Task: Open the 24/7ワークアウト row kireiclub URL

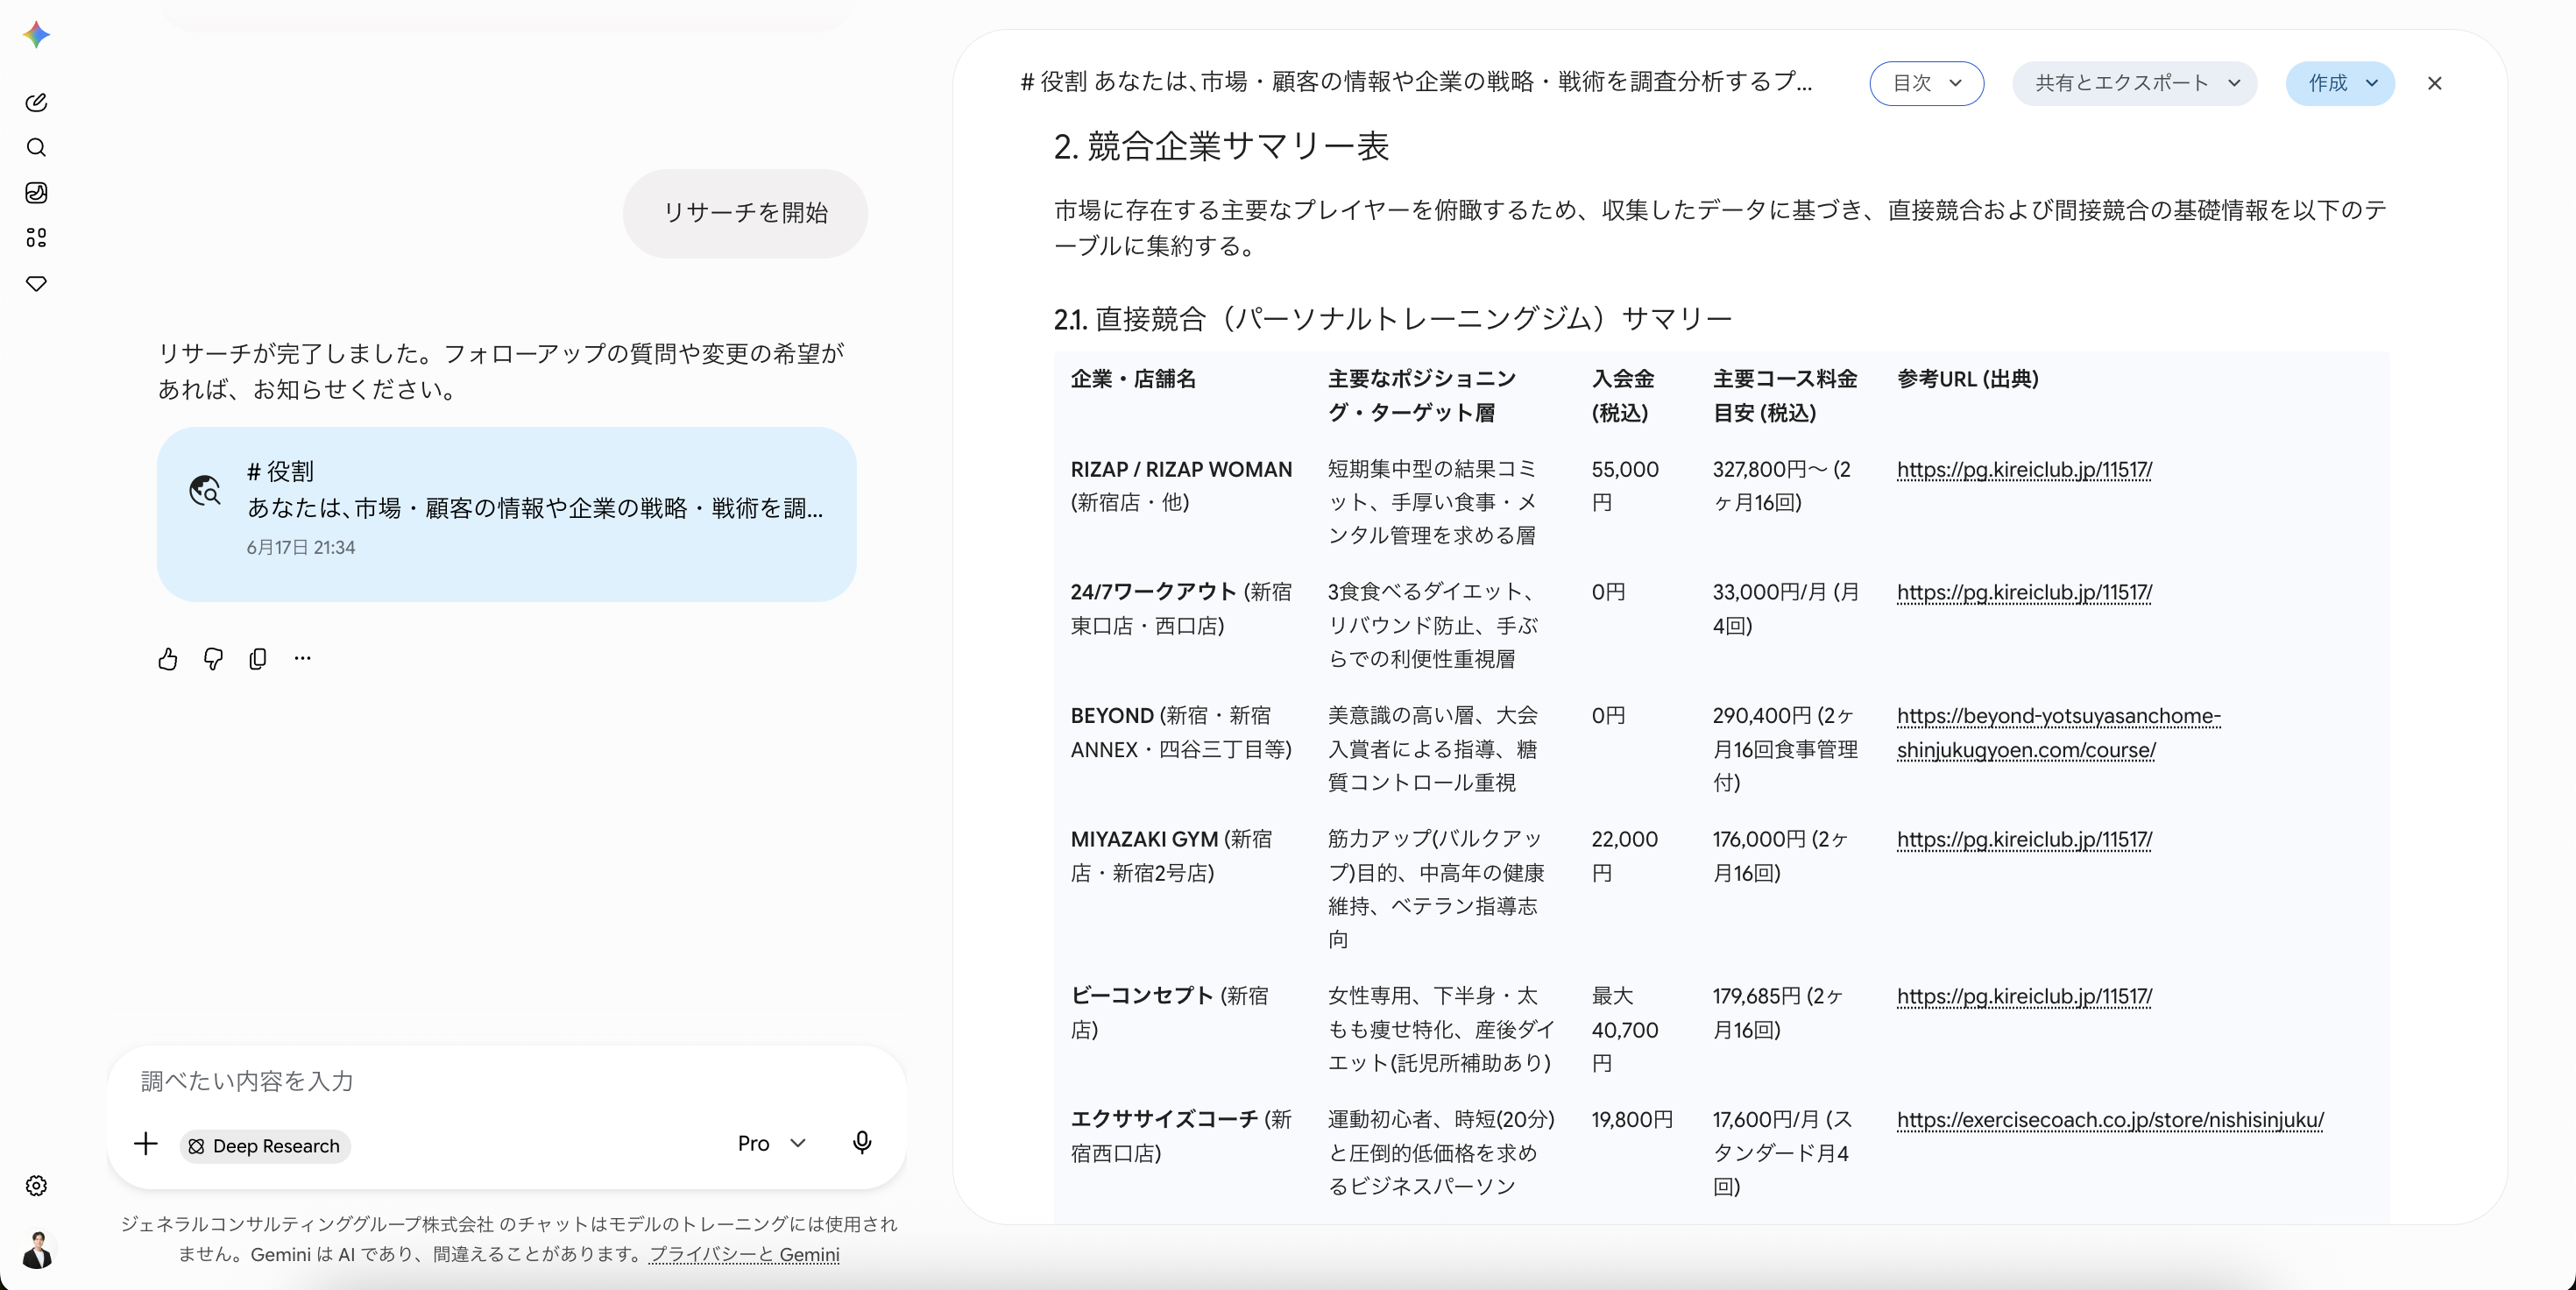Action: (x=2024, y=593)
